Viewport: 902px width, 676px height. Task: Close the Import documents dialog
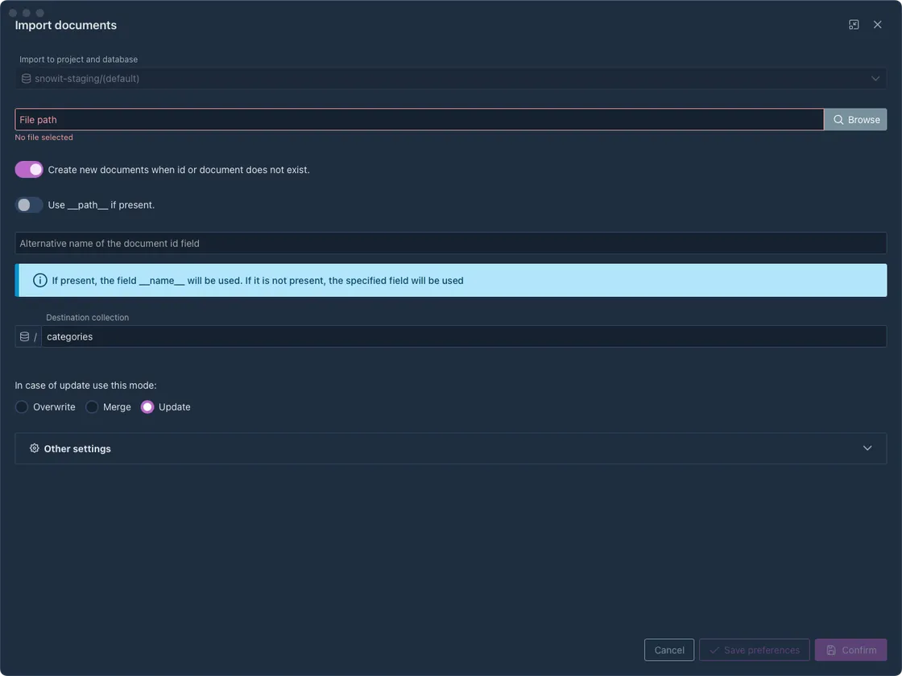(x=877, y=25)
